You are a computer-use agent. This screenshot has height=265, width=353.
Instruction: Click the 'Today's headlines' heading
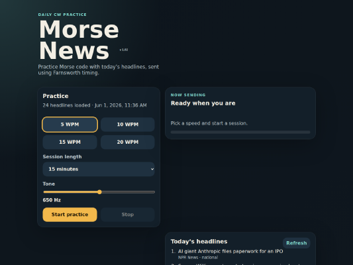[x=199, y=241]
